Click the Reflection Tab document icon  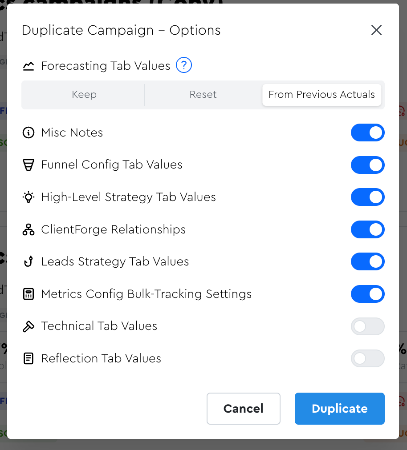point(28,358)
